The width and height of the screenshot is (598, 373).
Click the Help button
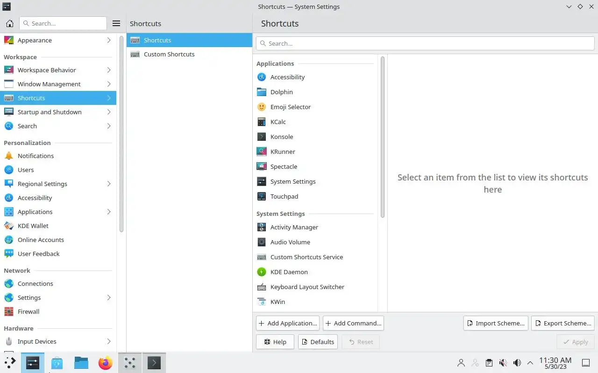click(275, 342)
